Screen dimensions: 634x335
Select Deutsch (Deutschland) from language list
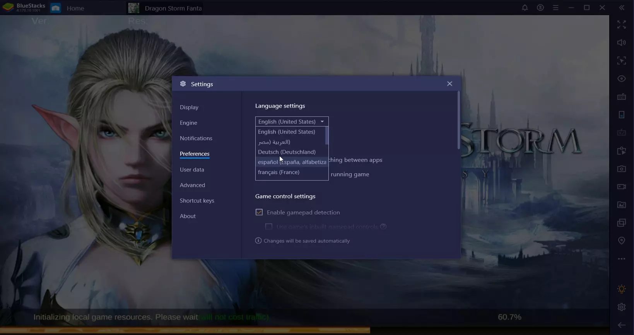tap(287, 152)
